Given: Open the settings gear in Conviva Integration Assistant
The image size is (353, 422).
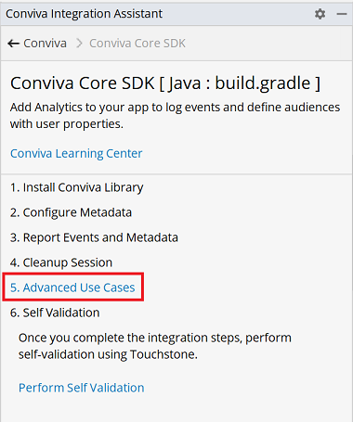Looking at the screenshot, I should (320, 14).
